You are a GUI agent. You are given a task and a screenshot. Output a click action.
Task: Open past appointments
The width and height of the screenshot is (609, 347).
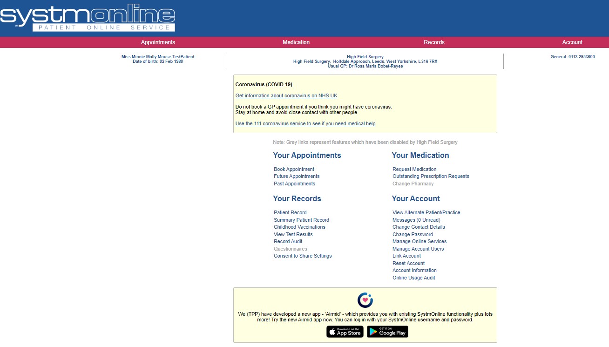click(294, 184)
